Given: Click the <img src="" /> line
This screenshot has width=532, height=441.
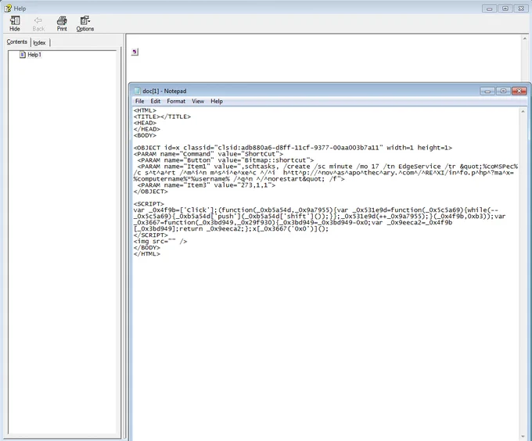Looking at the screenshot, I should (x=160, y=242).
